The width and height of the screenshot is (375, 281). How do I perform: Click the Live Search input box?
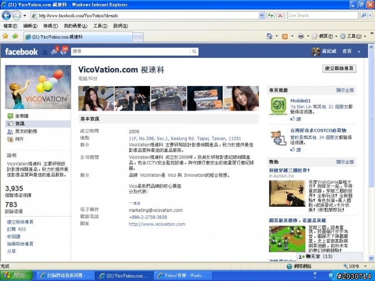(x=323, y=16)
